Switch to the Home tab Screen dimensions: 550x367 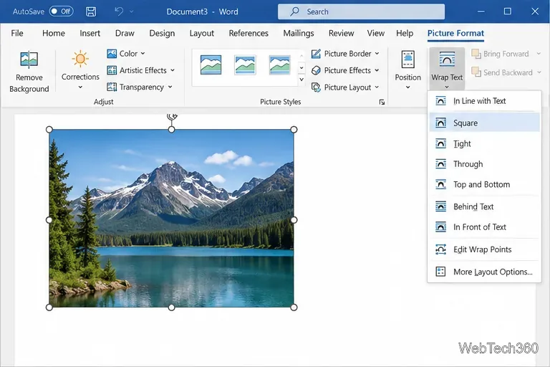pos(54,34)
